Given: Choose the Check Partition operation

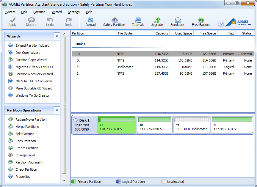Looking at the screenshot, I should (x=23, y=169).
